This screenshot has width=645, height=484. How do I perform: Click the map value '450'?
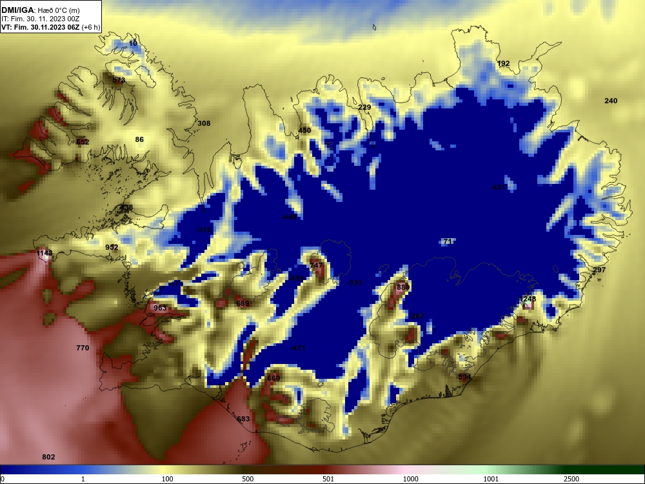click(x=304, y=130)
